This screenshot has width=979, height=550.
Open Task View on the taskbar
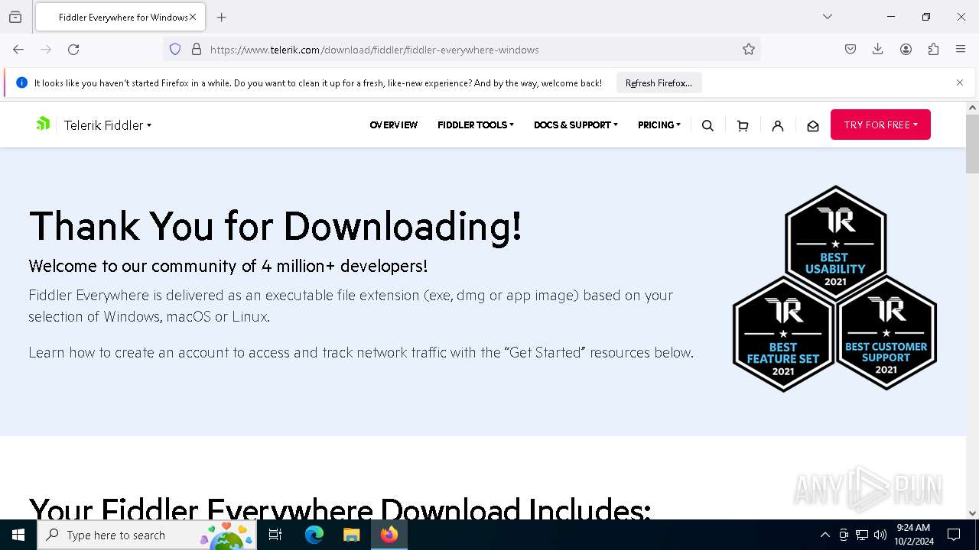click(275, 535)
